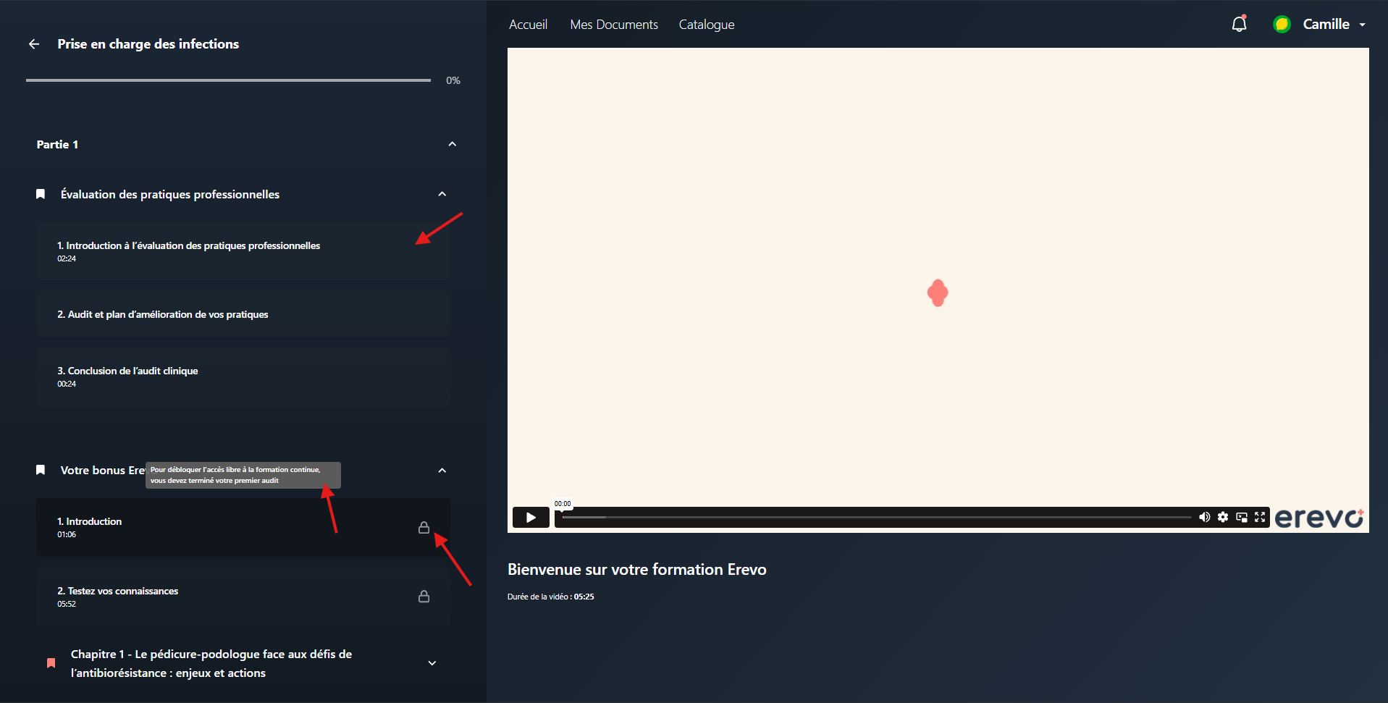Collapse the Votre bonus section
This screenshot has width=1388, height=703.
[x=442, y=471]
